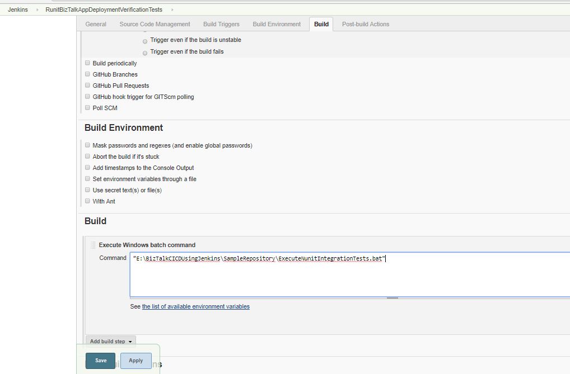Click the Build Environment section heading
Image resolution: width=570 pixels, height=374 pixels.
124,128
